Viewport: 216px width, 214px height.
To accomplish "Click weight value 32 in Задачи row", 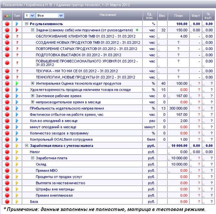I will point(163,30).
